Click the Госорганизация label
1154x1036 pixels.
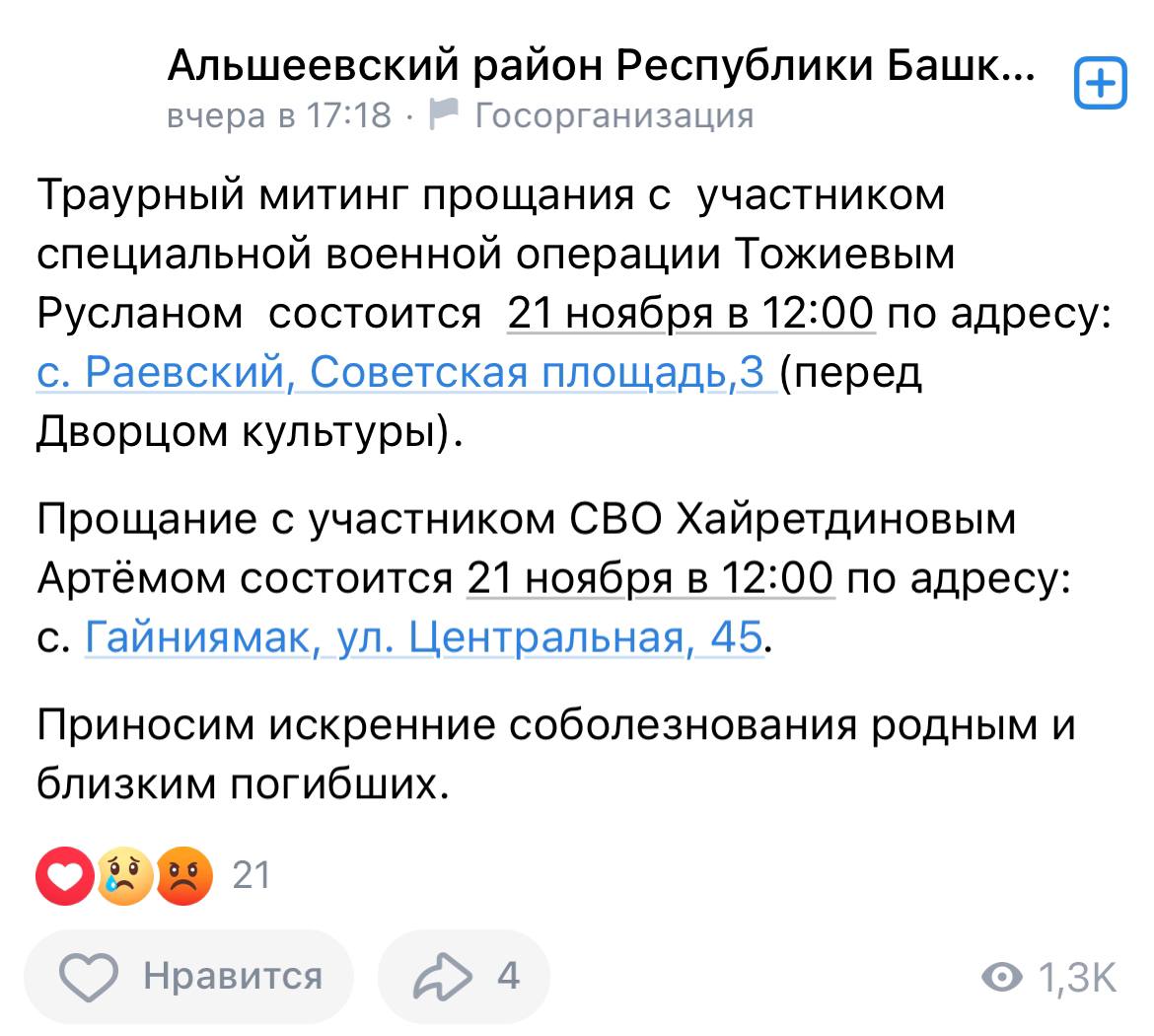tap(614, 115)
